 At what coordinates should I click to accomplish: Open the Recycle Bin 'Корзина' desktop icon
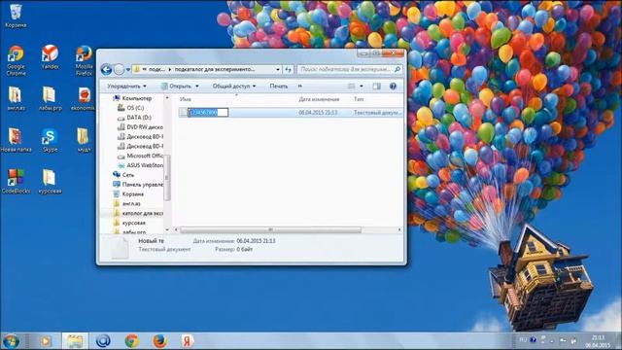pos(16,16)
